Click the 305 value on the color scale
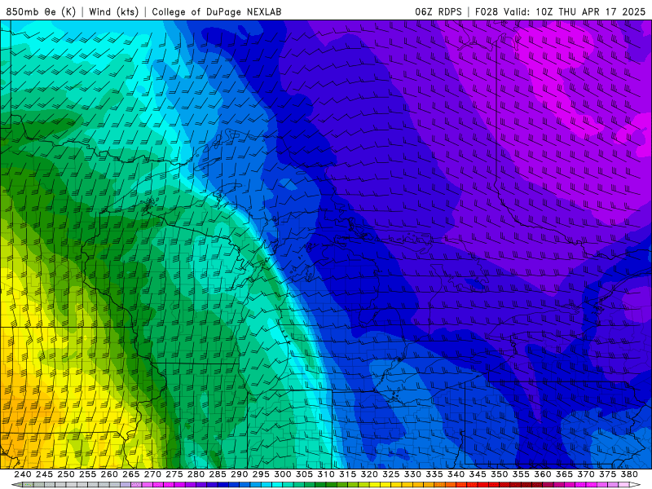The width and height of the screenshot is (652, 489). [x=304, y=474]
